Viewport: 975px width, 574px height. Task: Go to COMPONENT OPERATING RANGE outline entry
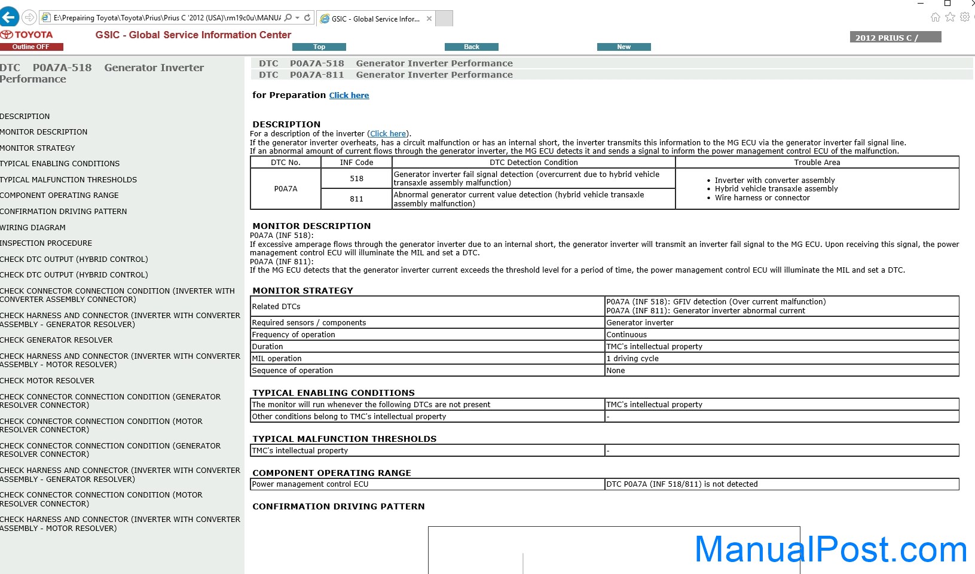tap(59, 196)
